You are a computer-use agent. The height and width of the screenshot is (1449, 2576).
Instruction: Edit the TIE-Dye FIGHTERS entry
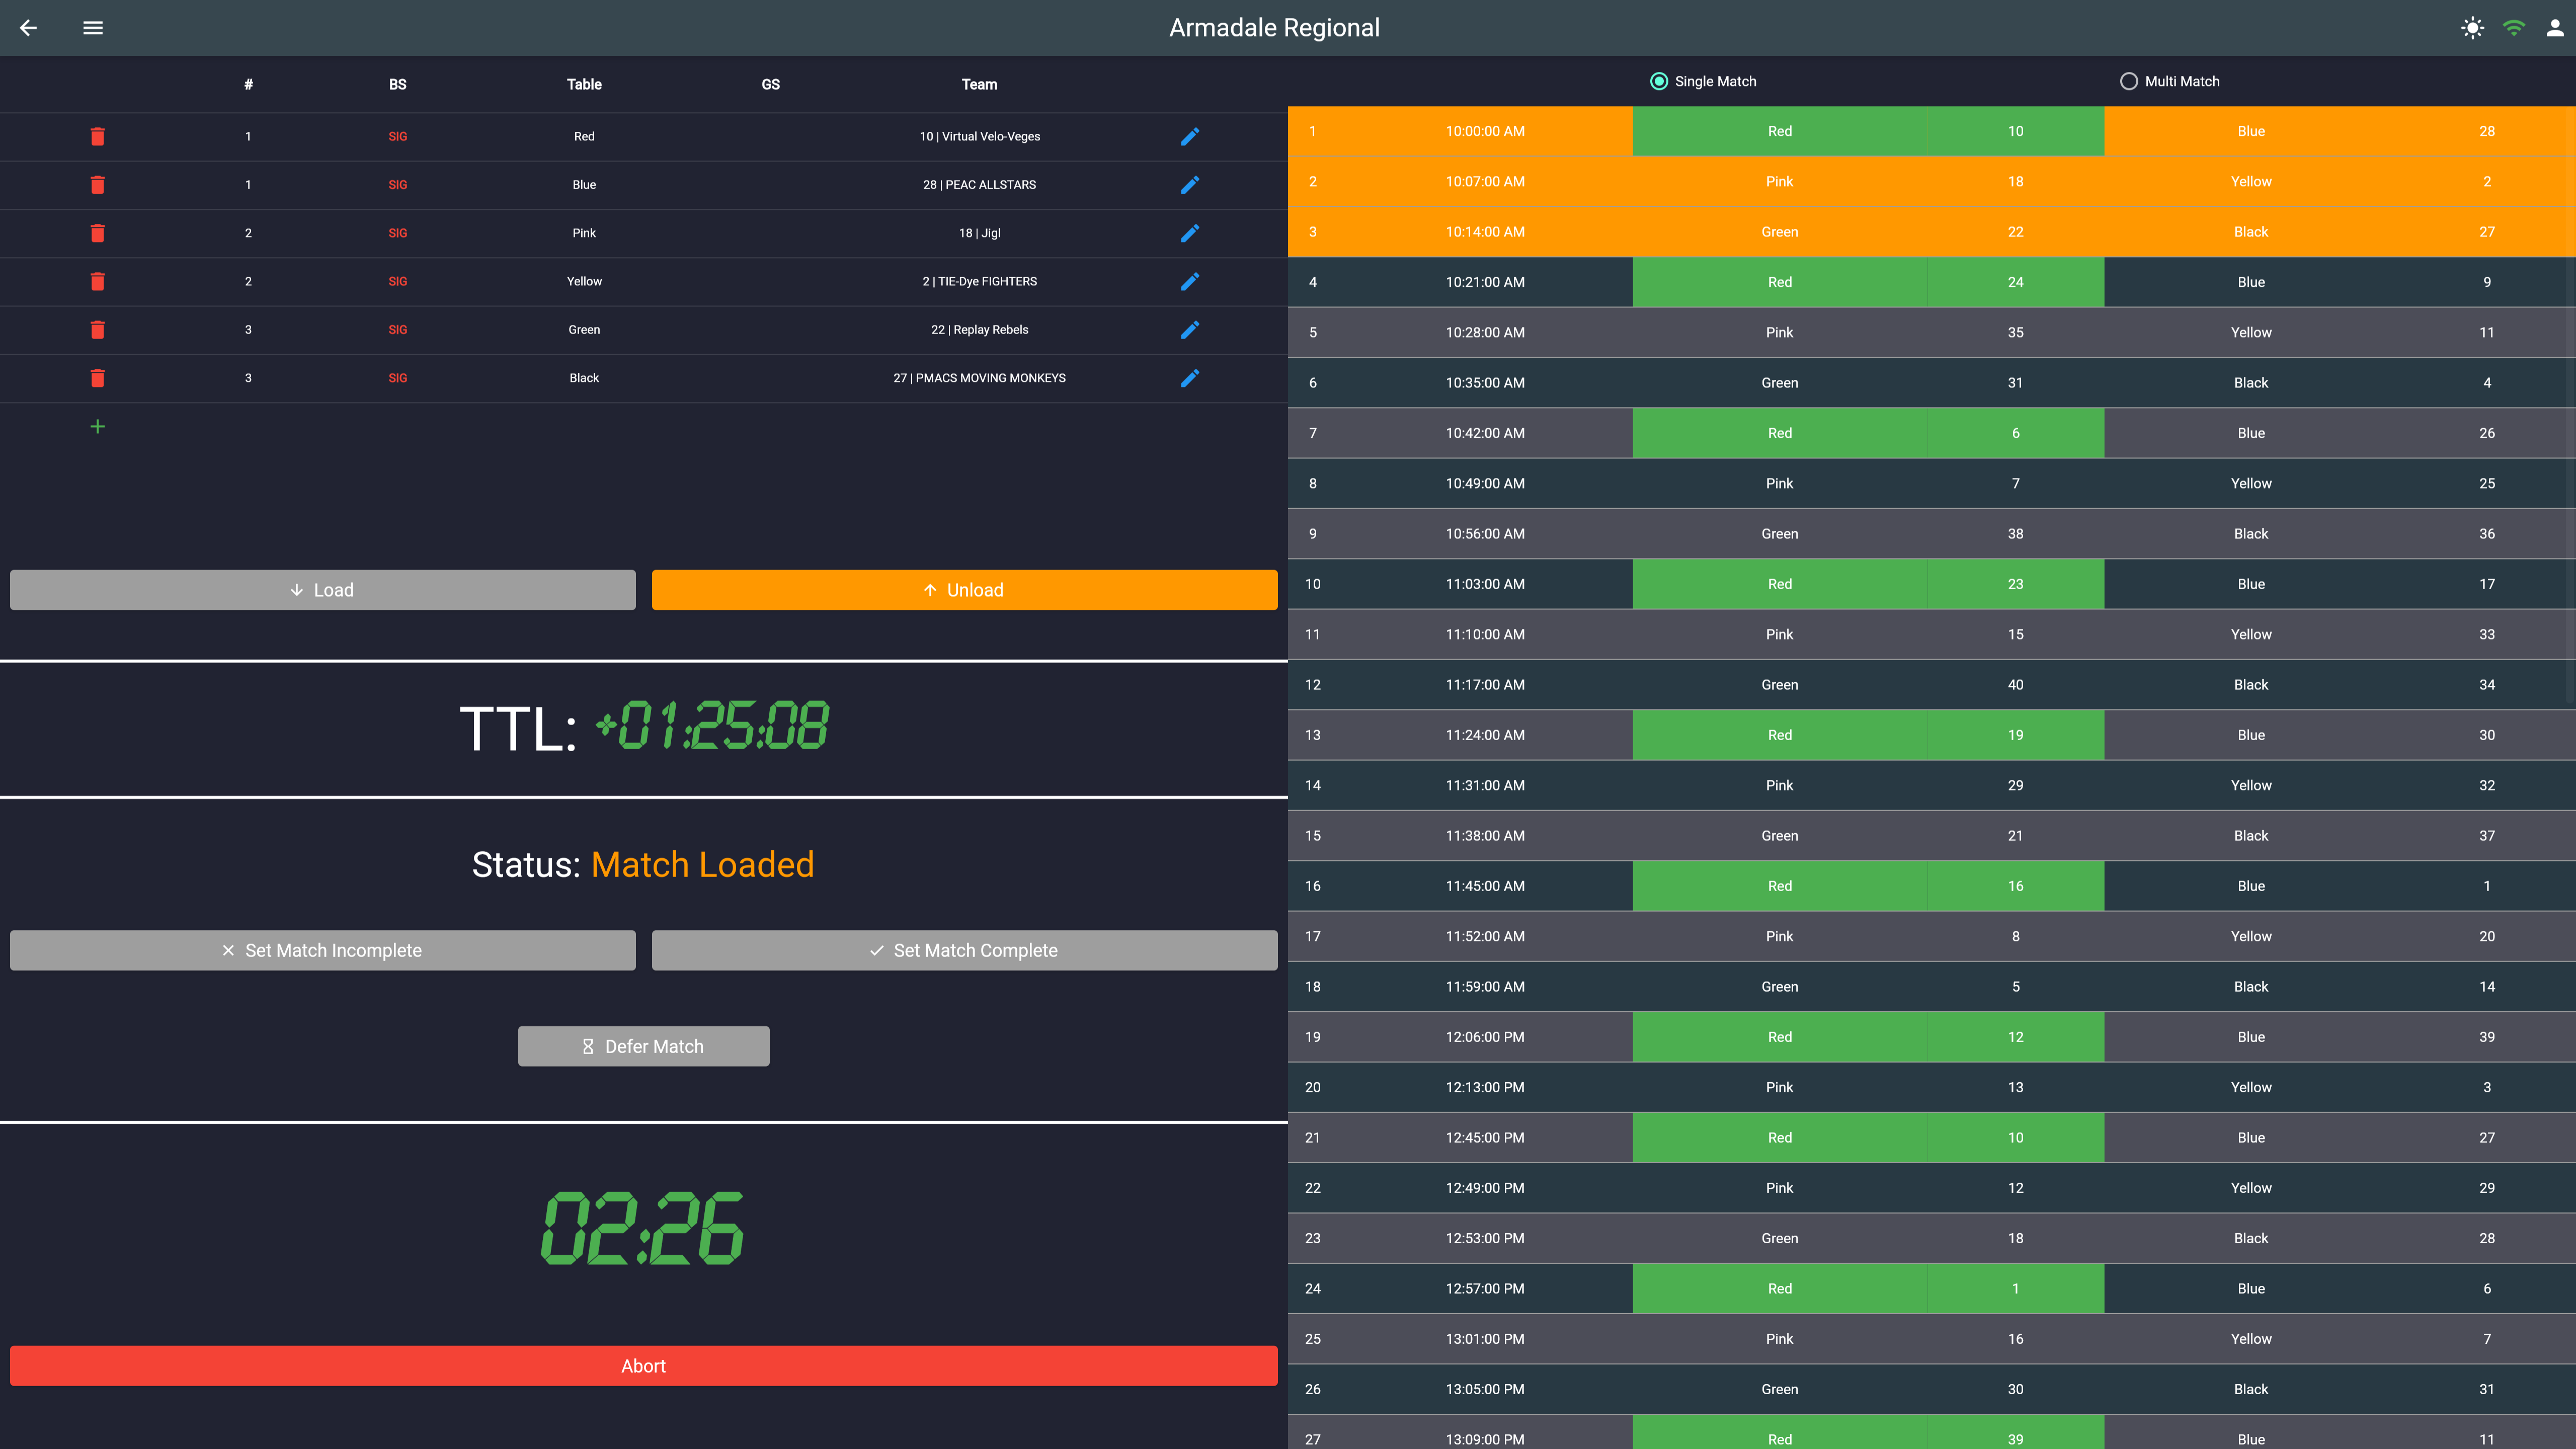pyautogui.click(x=1189, y=282)
